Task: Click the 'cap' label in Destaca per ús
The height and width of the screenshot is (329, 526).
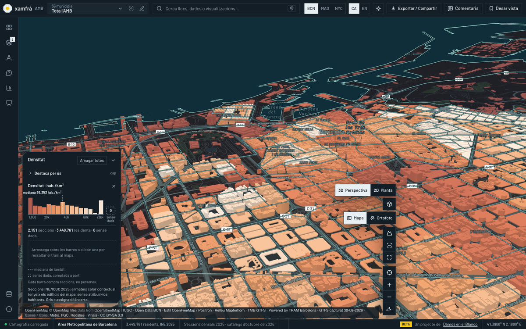Action: tap(113, 173)
